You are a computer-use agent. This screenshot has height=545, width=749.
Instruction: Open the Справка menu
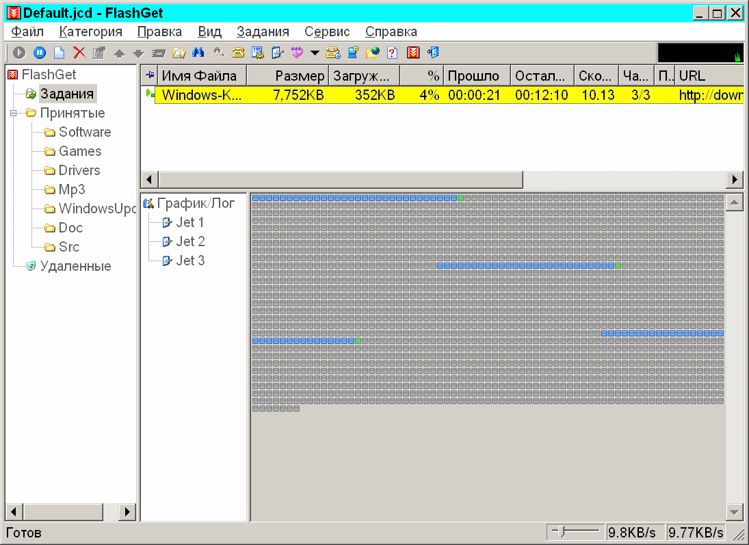(x=391, y=31)
